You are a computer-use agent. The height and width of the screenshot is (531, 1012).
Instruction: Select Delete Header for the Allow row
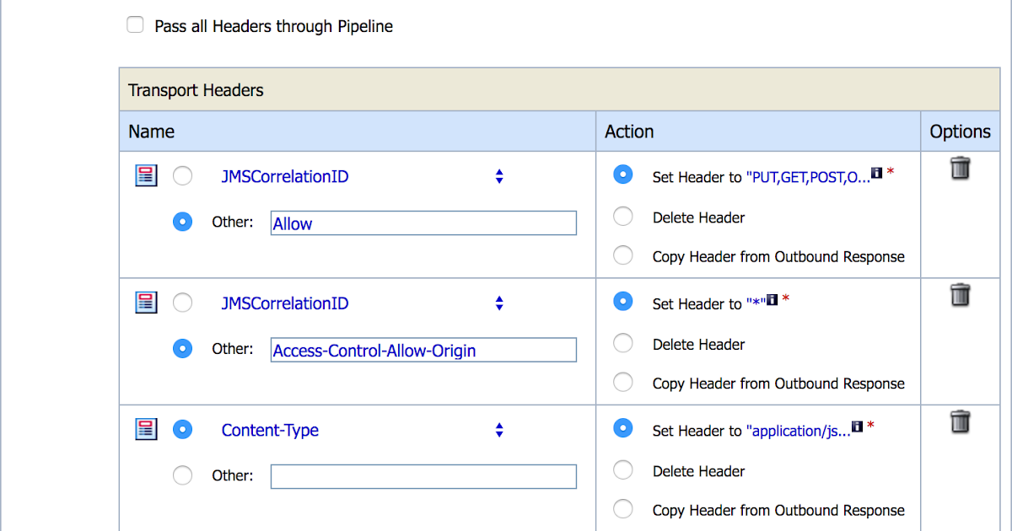[x=622, y=216]
